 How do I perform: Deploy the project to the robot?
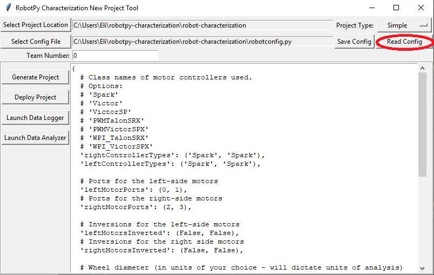(x=35, y=97)
